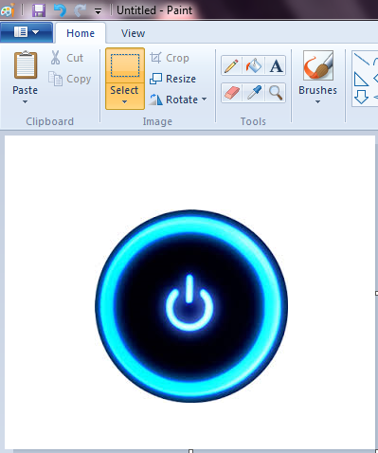Choose the Right triangle shape

pyautogui.click(x=361, y=80)
